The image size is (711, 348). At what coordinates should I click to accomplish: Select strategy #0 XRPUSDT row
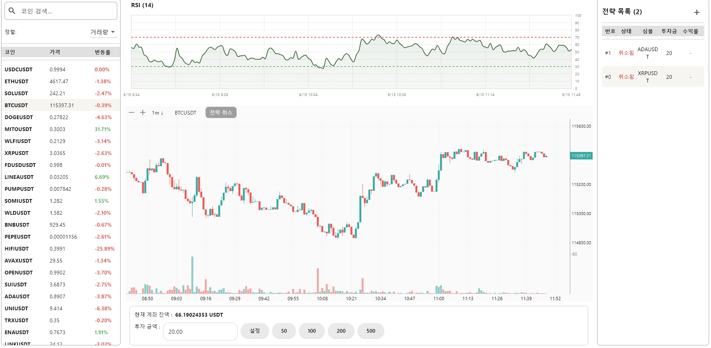coord(652,77)
